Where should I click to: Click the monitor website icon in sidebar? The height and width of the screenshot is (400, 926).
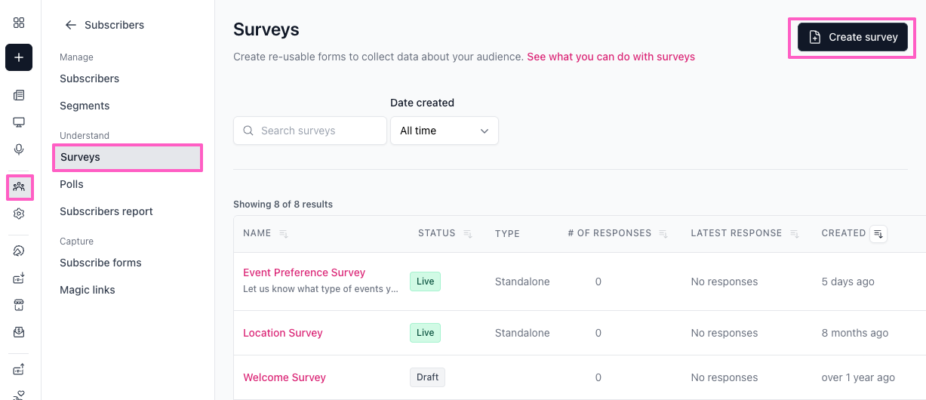(19, 122)
